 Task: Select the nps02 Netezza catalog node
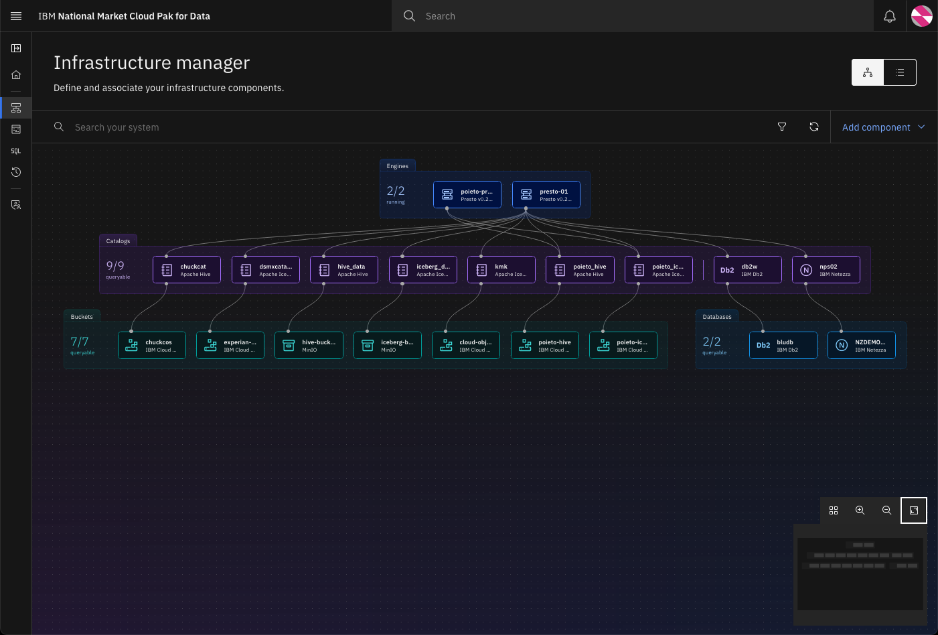tap(826, 270)
